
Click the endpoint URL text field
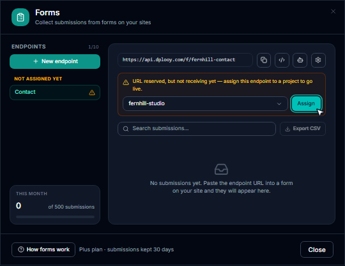point(185,60)
